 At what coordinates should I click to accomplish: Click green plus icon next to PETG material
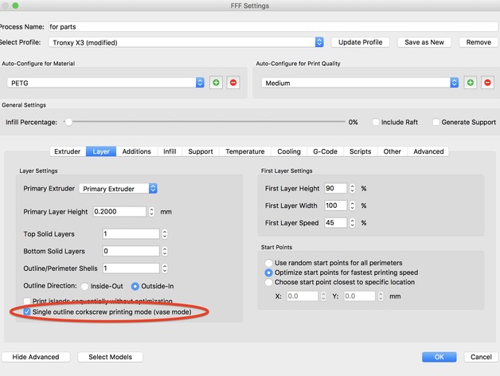pos(216,82)
